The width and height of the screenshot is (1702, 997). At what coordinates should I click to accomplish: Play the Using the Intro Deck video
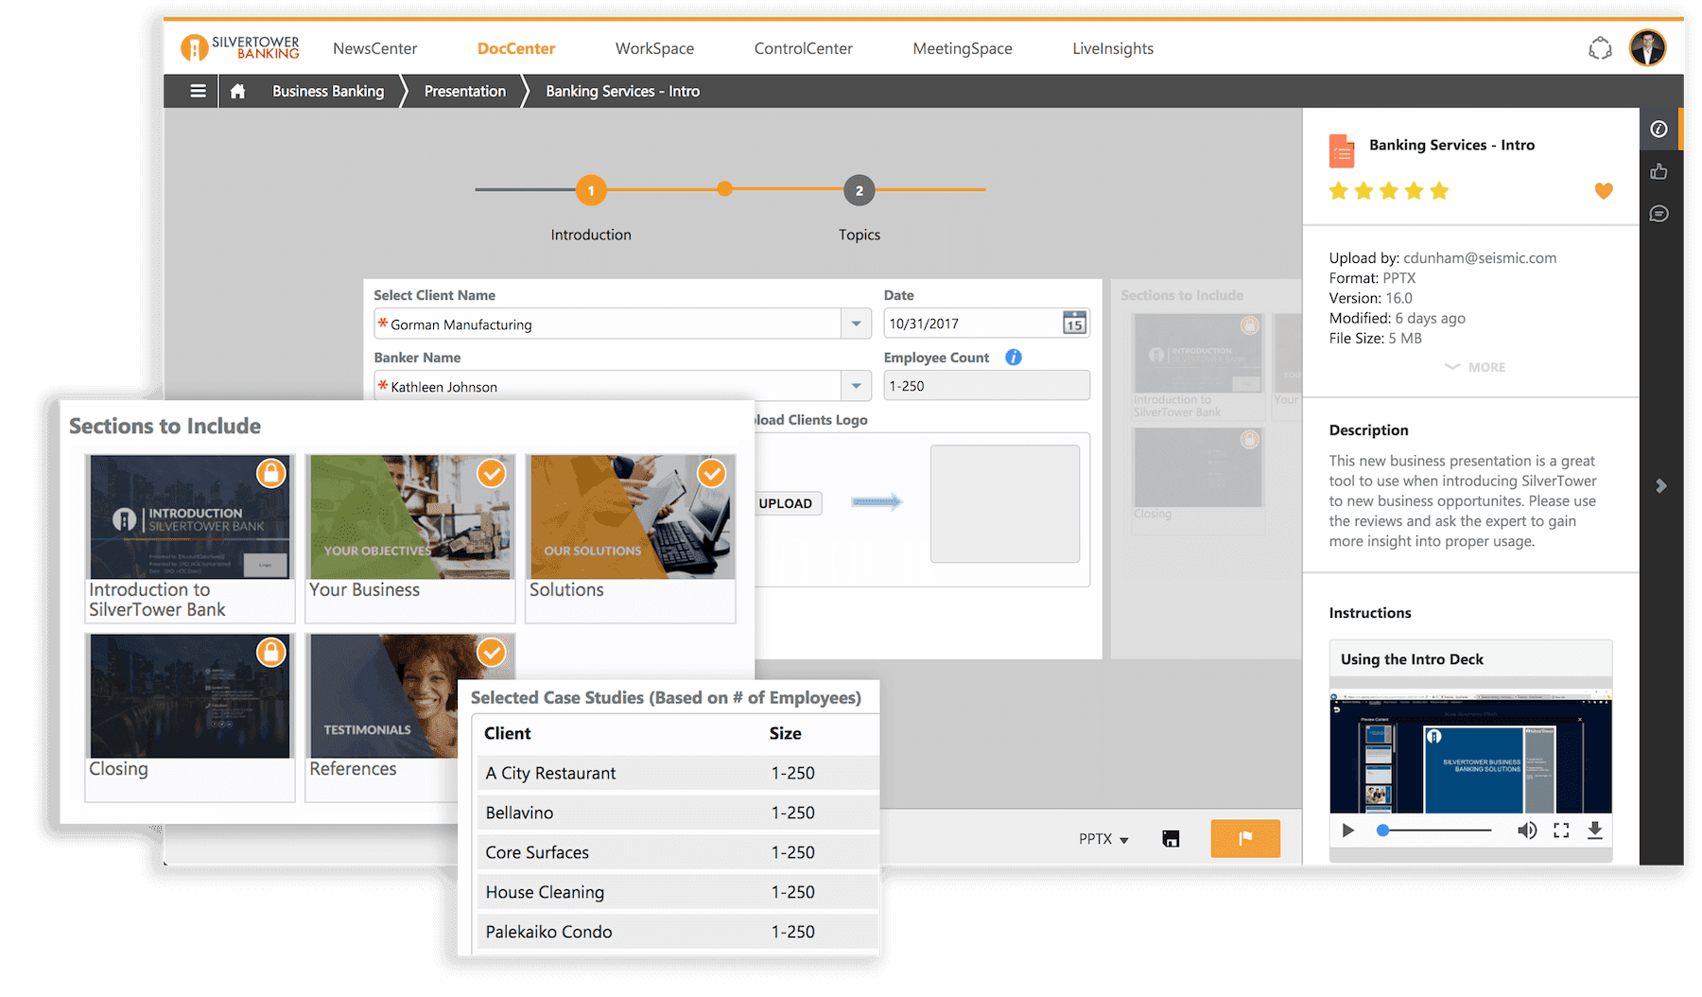pos(1348,831)
